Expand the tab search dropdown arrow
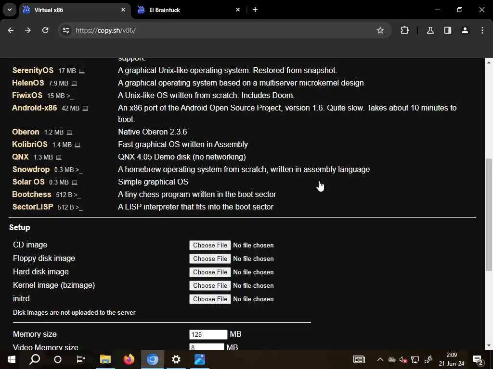Image resolution: width=493 pixels, height=369 pixels. click(10, 10)
